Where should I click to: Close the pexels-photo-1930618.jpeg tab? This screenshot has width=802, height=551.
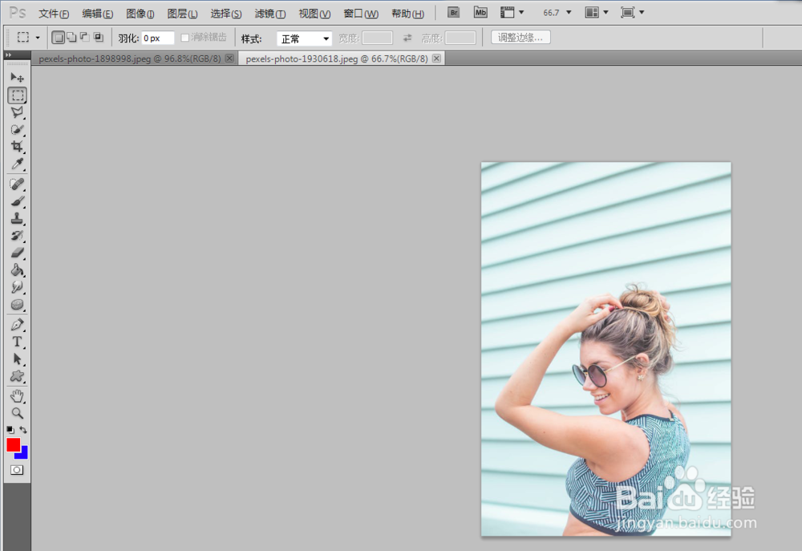tap(436, 59)
